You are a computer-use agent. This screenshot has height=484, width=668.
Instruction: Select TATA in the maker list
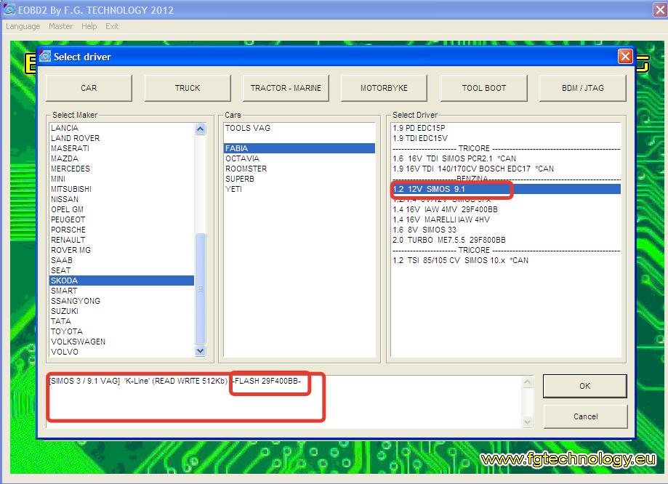pos(122,322)
